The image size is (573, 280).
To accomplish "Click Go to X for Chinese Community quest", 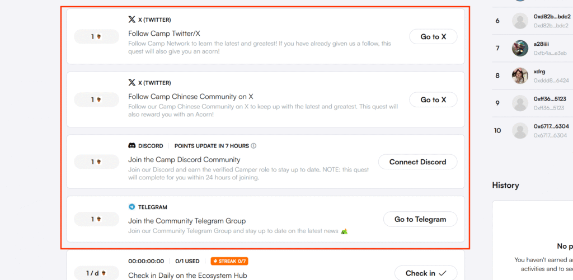I will point(433,99).
